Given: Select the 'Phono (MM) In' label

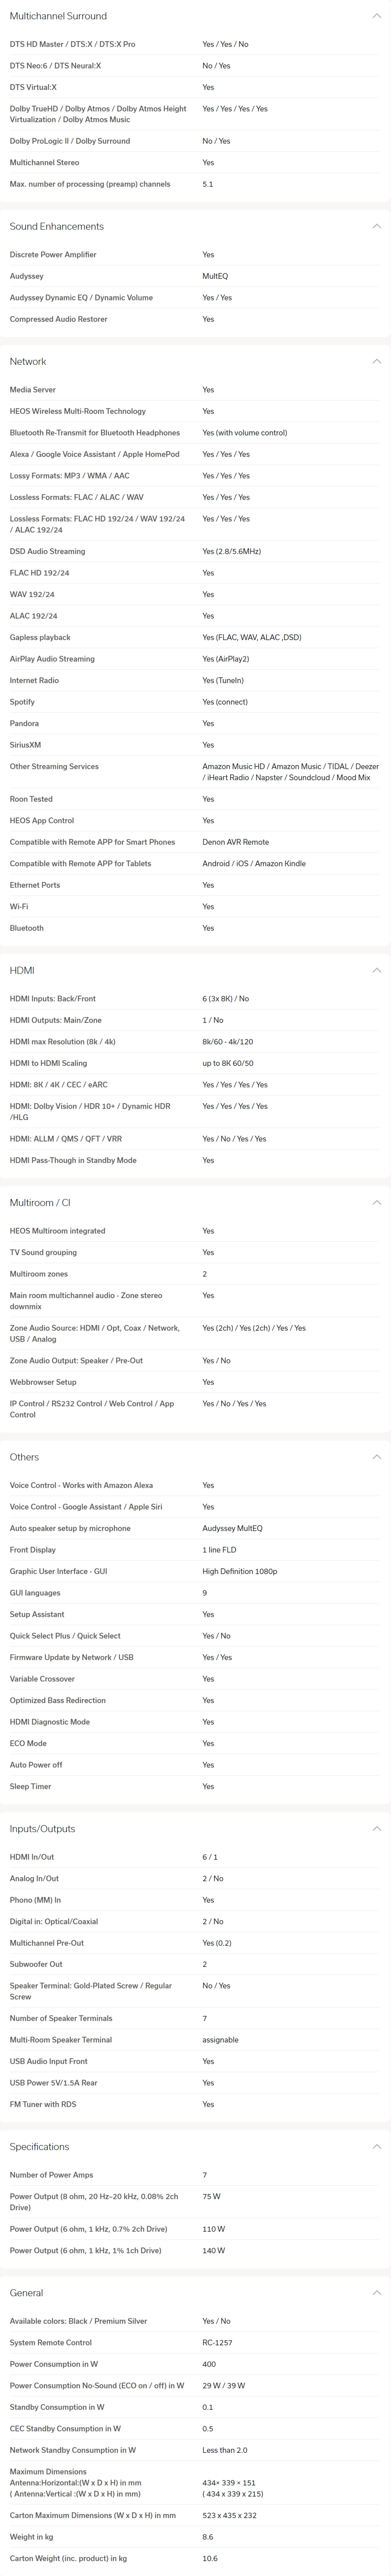Looking at the screenshot, I should tap(35, 1900).
